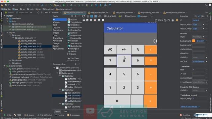Collapse the Gradle Scripts node
212x119 pixels.
[4, 66]
